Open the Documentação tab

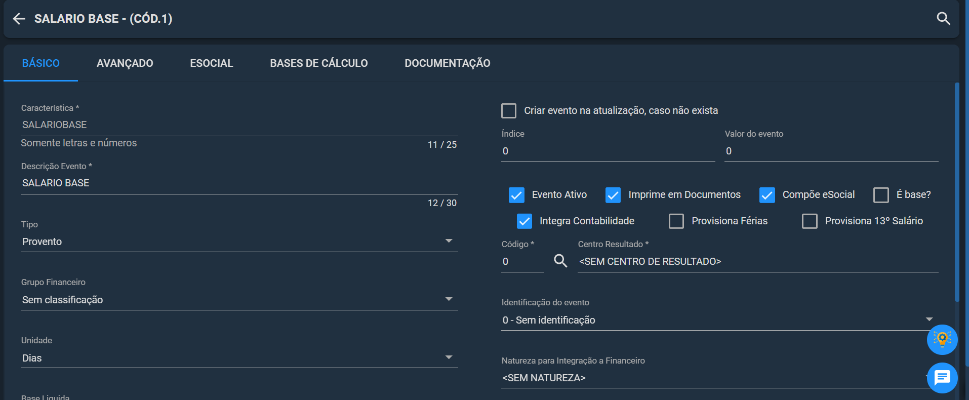point(448,63)
